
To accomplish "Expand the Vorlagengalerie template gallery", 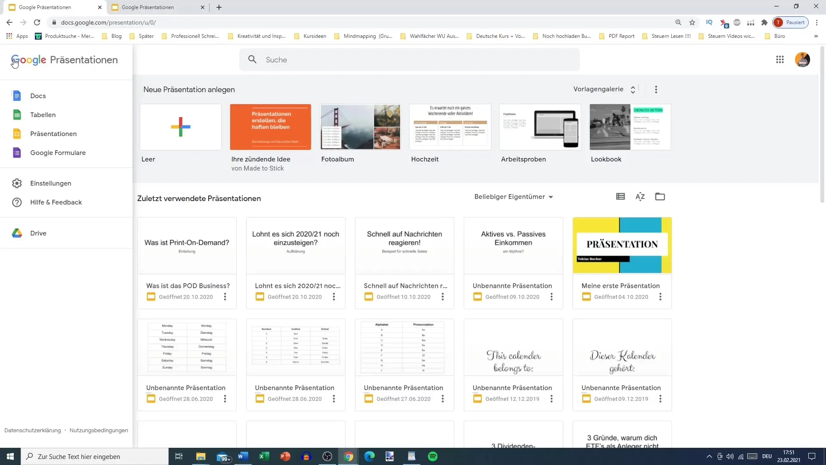I will click(x=604, y=89).
